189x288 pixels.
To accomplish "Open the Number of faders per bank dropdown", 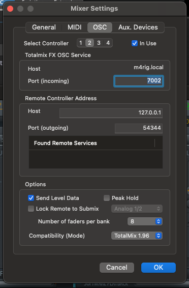I will click(x=145, y=221).
